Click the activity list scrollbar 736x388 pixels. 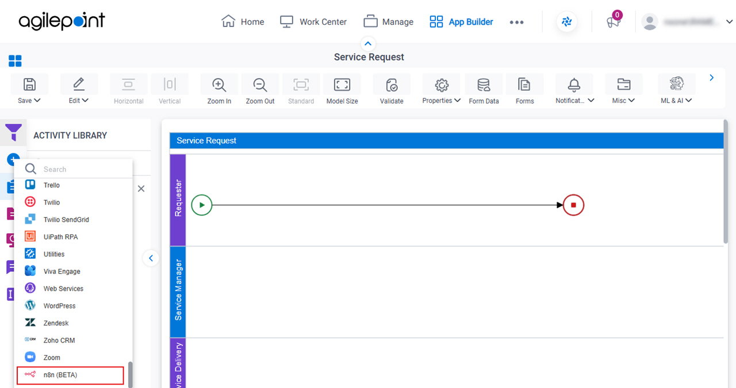pos(130,374)
